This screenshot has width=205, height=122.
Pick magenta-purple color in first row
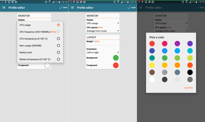pyautogui.click(x=177, y=44)
